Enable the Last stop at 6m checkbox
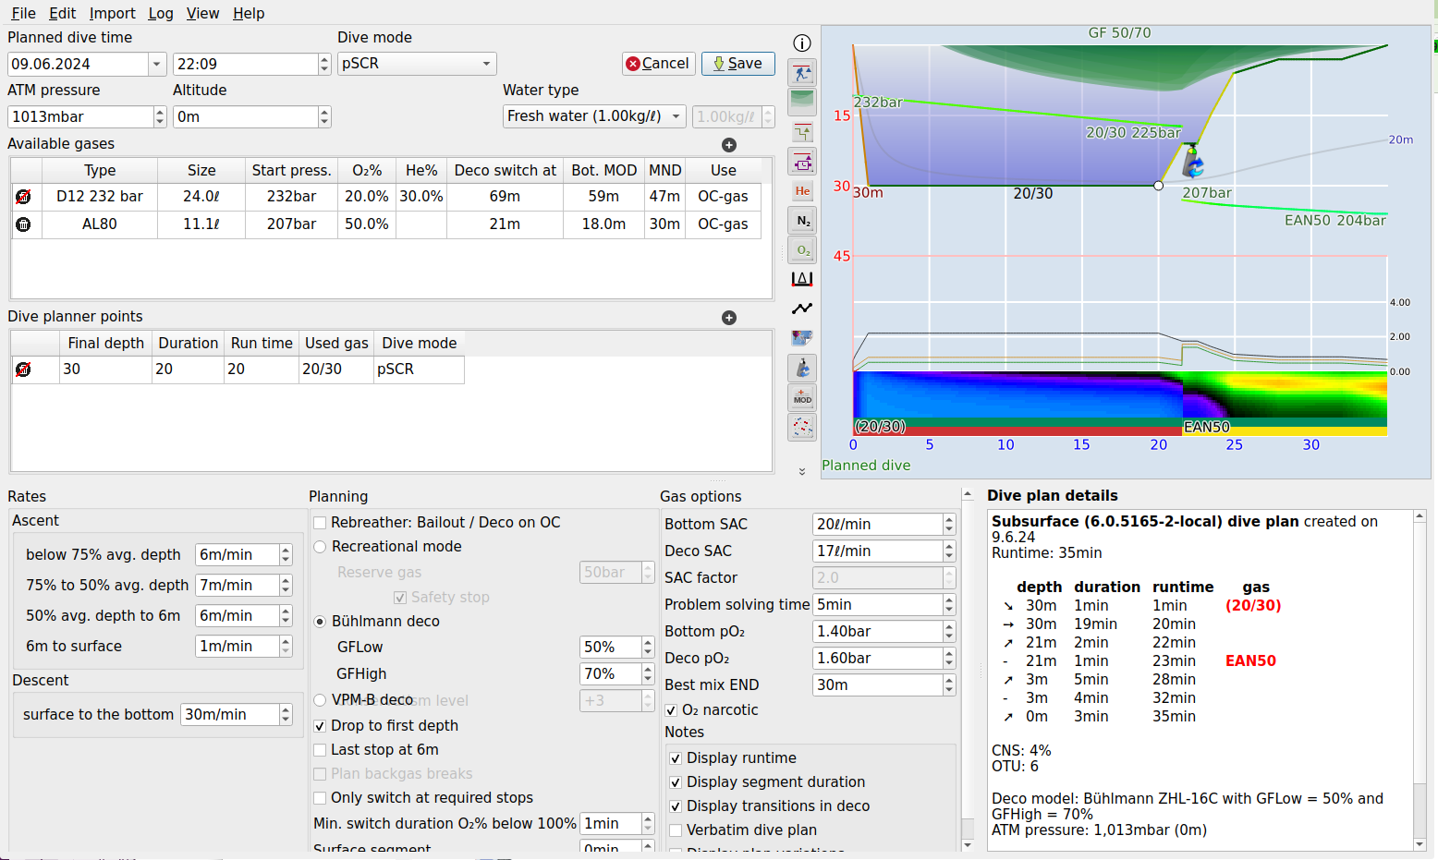 coord(320,750)
